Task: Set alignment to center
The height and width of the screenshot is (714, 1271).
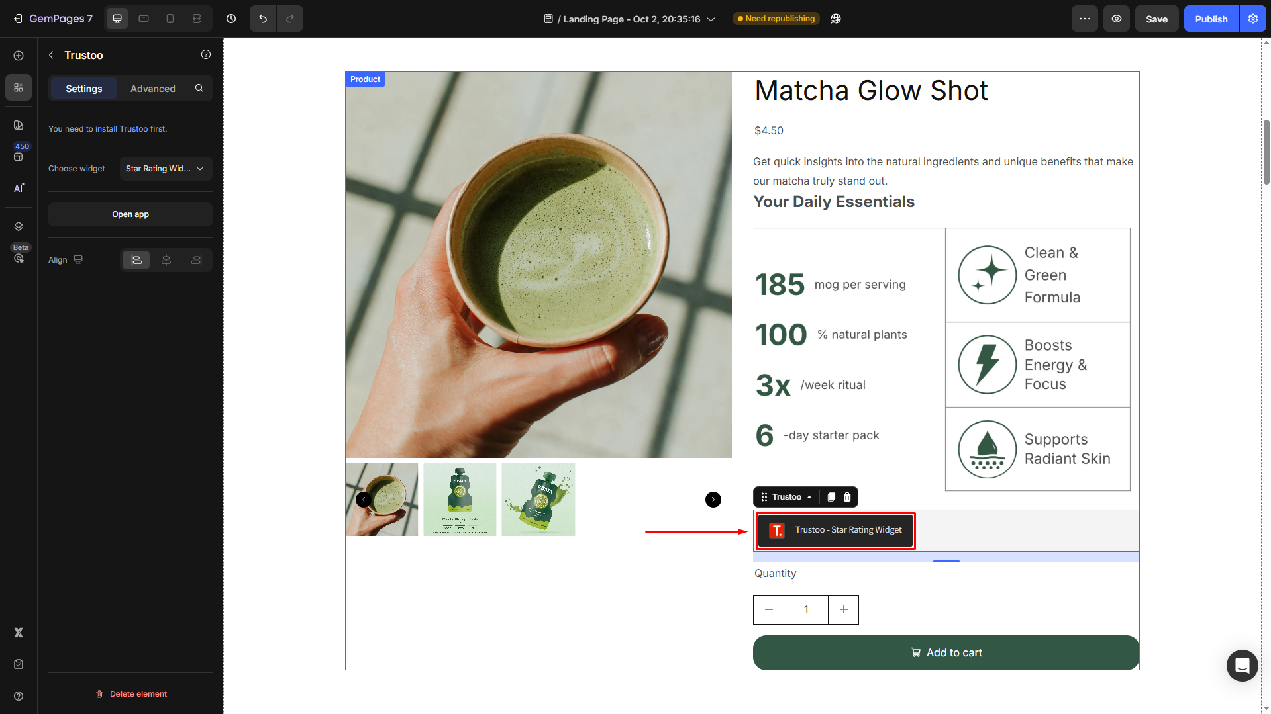Action: click(166, 260)
